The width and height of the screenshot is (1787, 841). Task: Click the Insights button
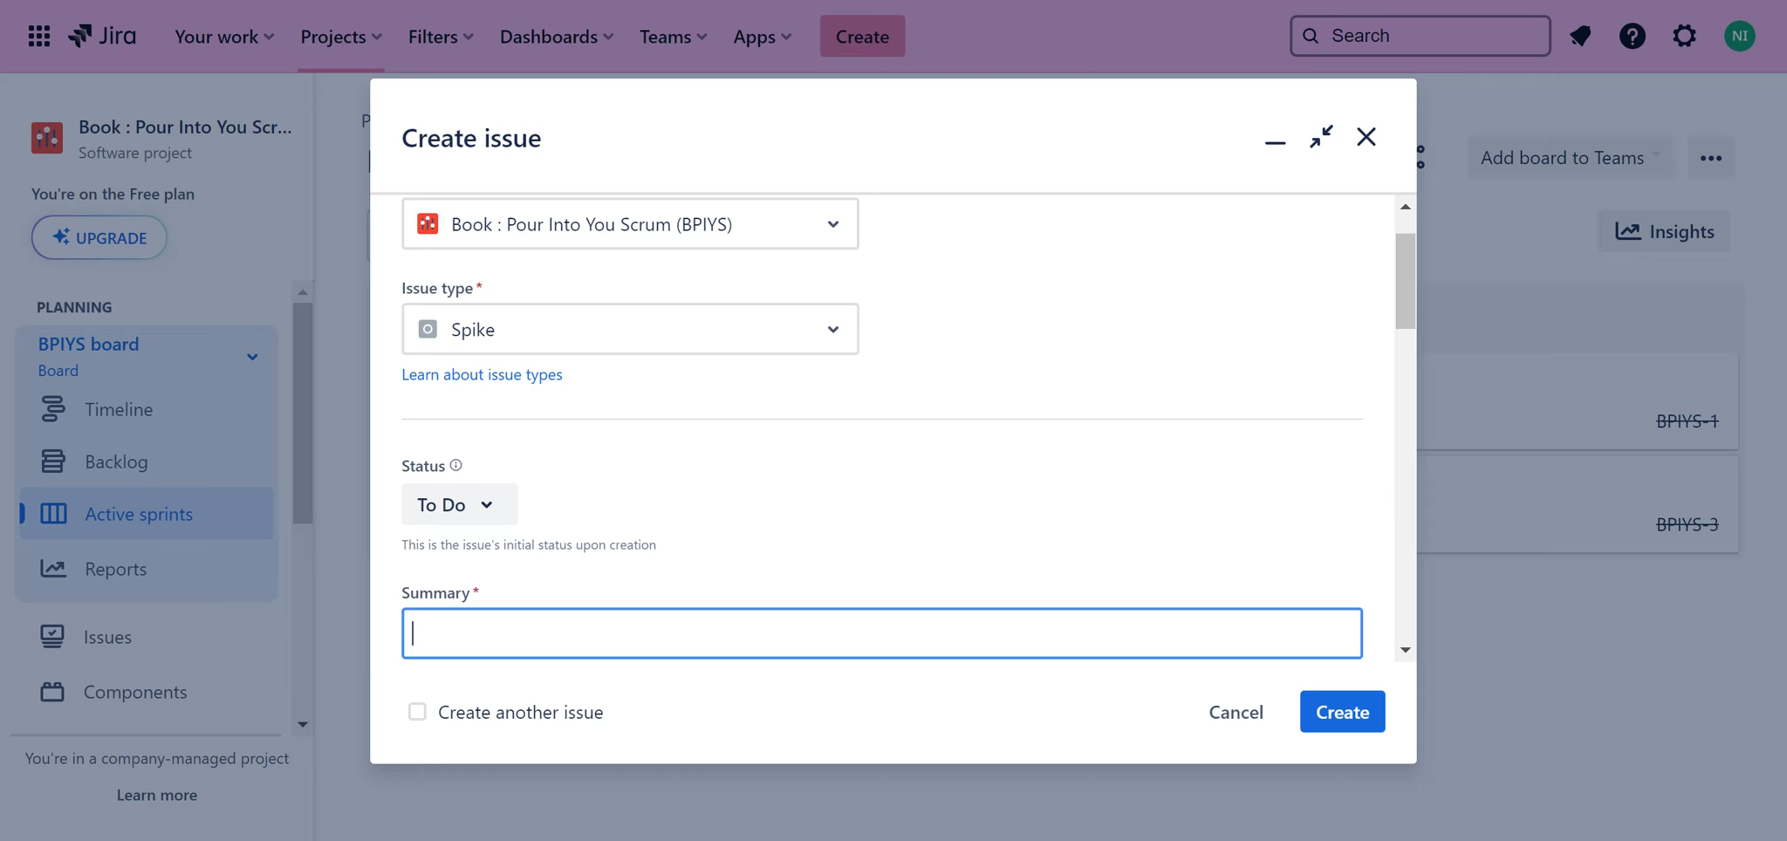(1664, 231)
